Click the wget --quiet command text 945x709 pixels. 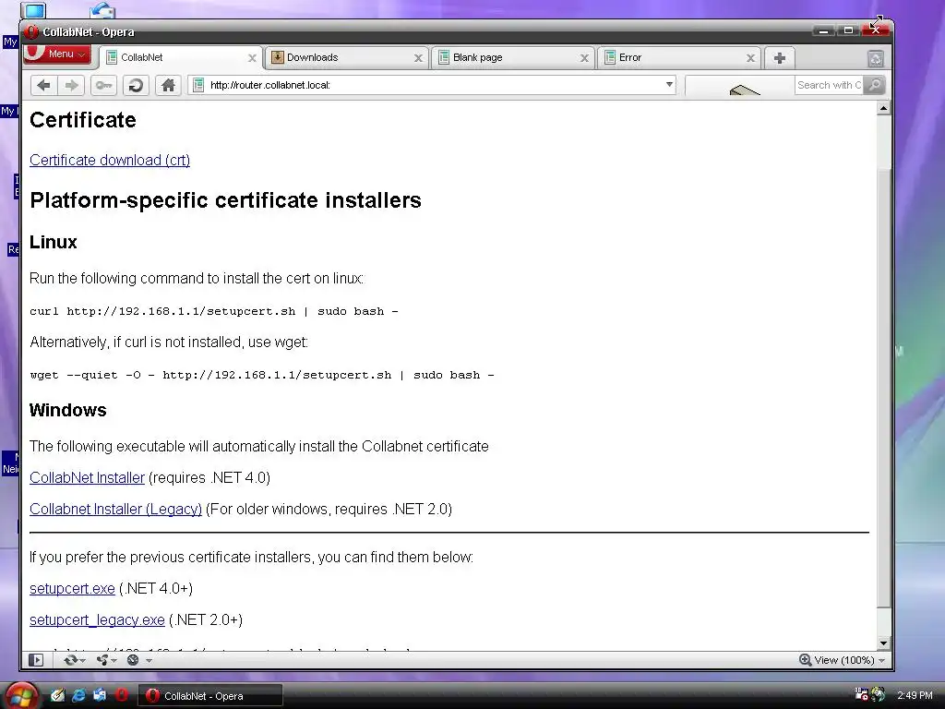(x=261, y=375)
